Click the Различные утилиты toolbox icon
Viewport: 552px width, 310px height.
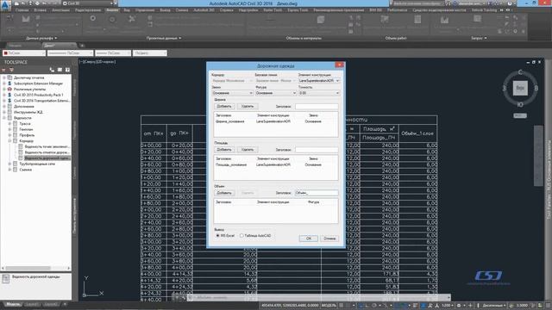pos(9,90)
